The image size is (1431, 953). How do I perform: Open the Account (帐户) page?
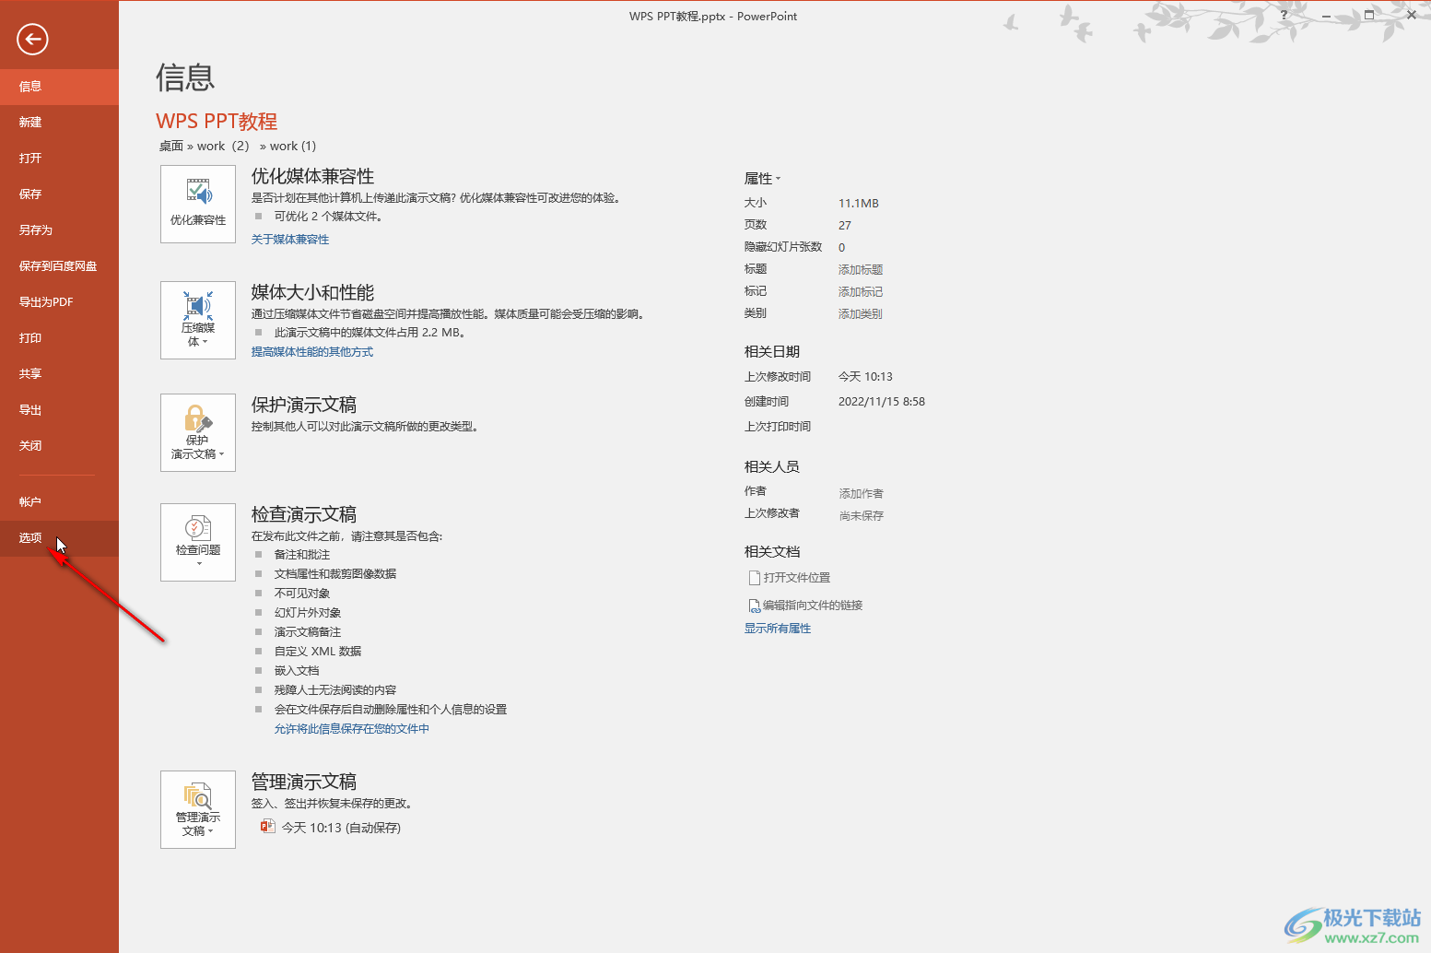point(59,502)
